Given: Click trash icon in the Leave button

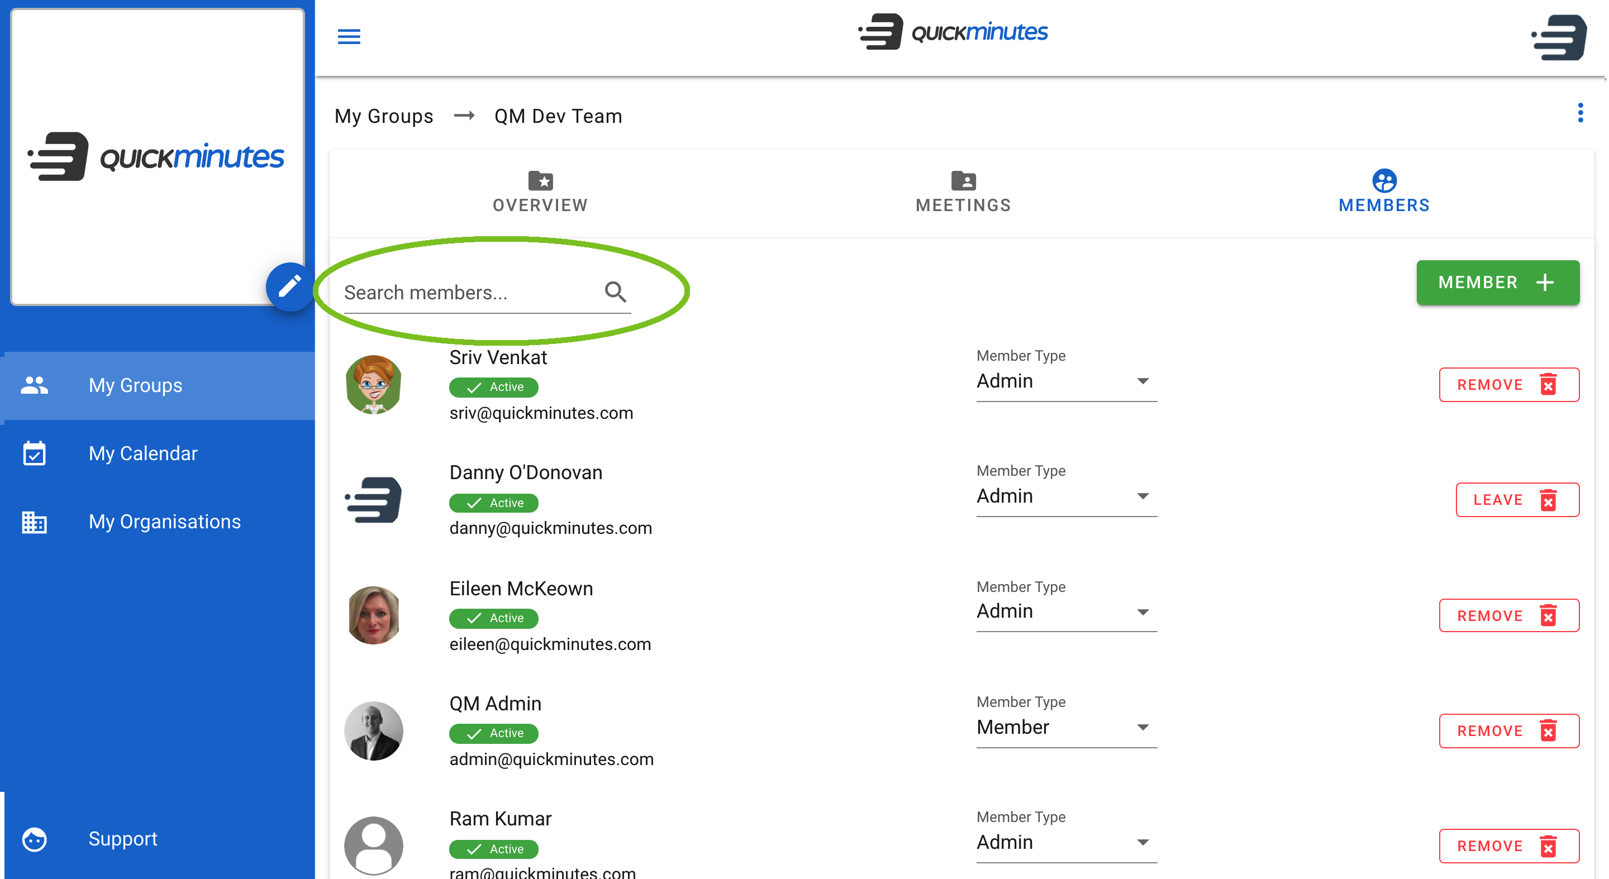Looking at the screenshot, I should pos(1548,500).
